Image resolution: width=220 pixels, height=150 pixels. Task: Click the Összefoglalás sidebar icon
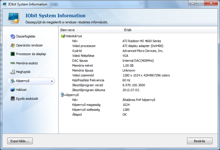coord(13,36)
